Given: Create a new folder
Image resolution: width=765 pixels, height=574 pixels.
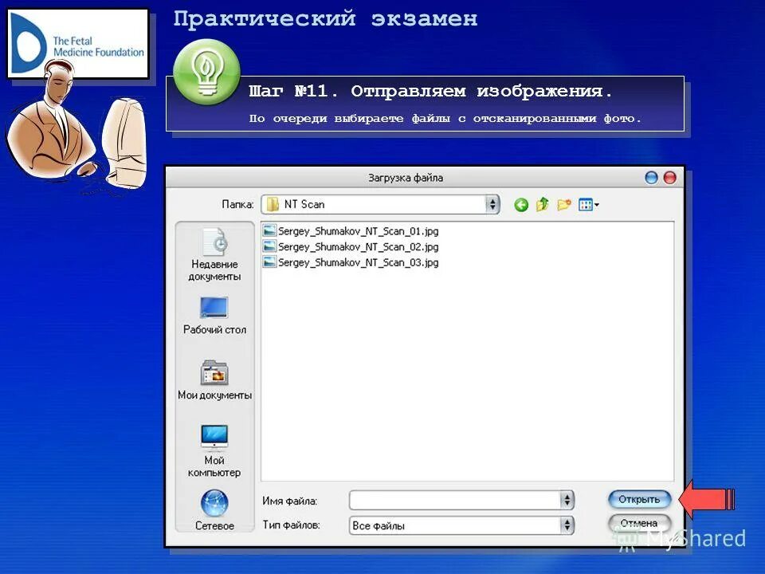Looking at the screenshot, I should (564, 205).
